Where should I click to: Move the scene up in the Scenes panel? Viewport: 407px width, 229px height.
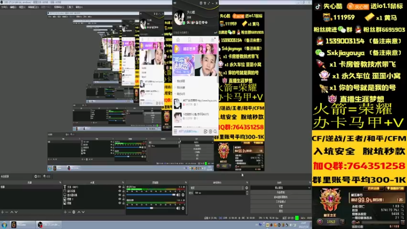12,212
